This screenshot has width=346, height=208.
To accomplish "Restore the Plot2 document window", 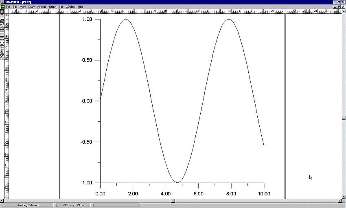I will coord(339,7).
